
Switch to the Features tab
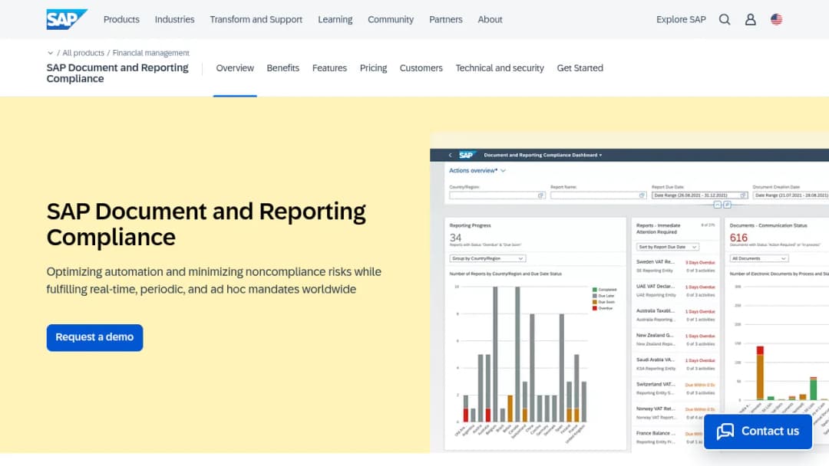[329, 68]
